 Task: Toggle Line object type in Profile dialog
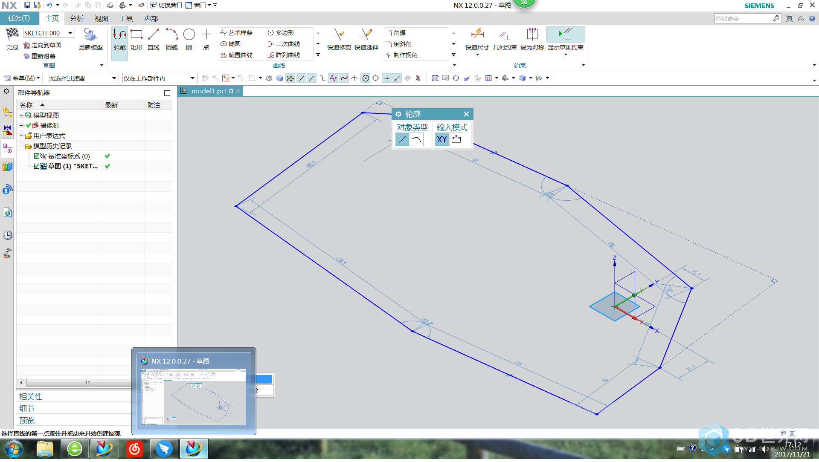[x=402, y=139]
